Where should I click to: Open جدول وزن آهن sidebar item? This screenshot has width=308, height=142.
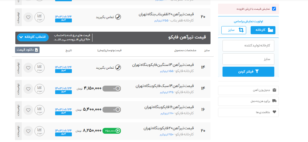coord(248,90)
